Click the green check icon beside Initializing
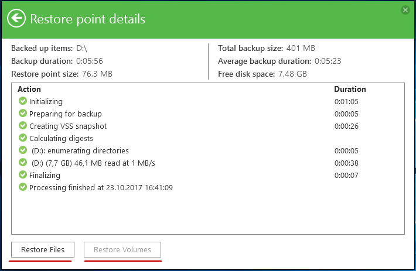416x271 pixels. point(23,101)
